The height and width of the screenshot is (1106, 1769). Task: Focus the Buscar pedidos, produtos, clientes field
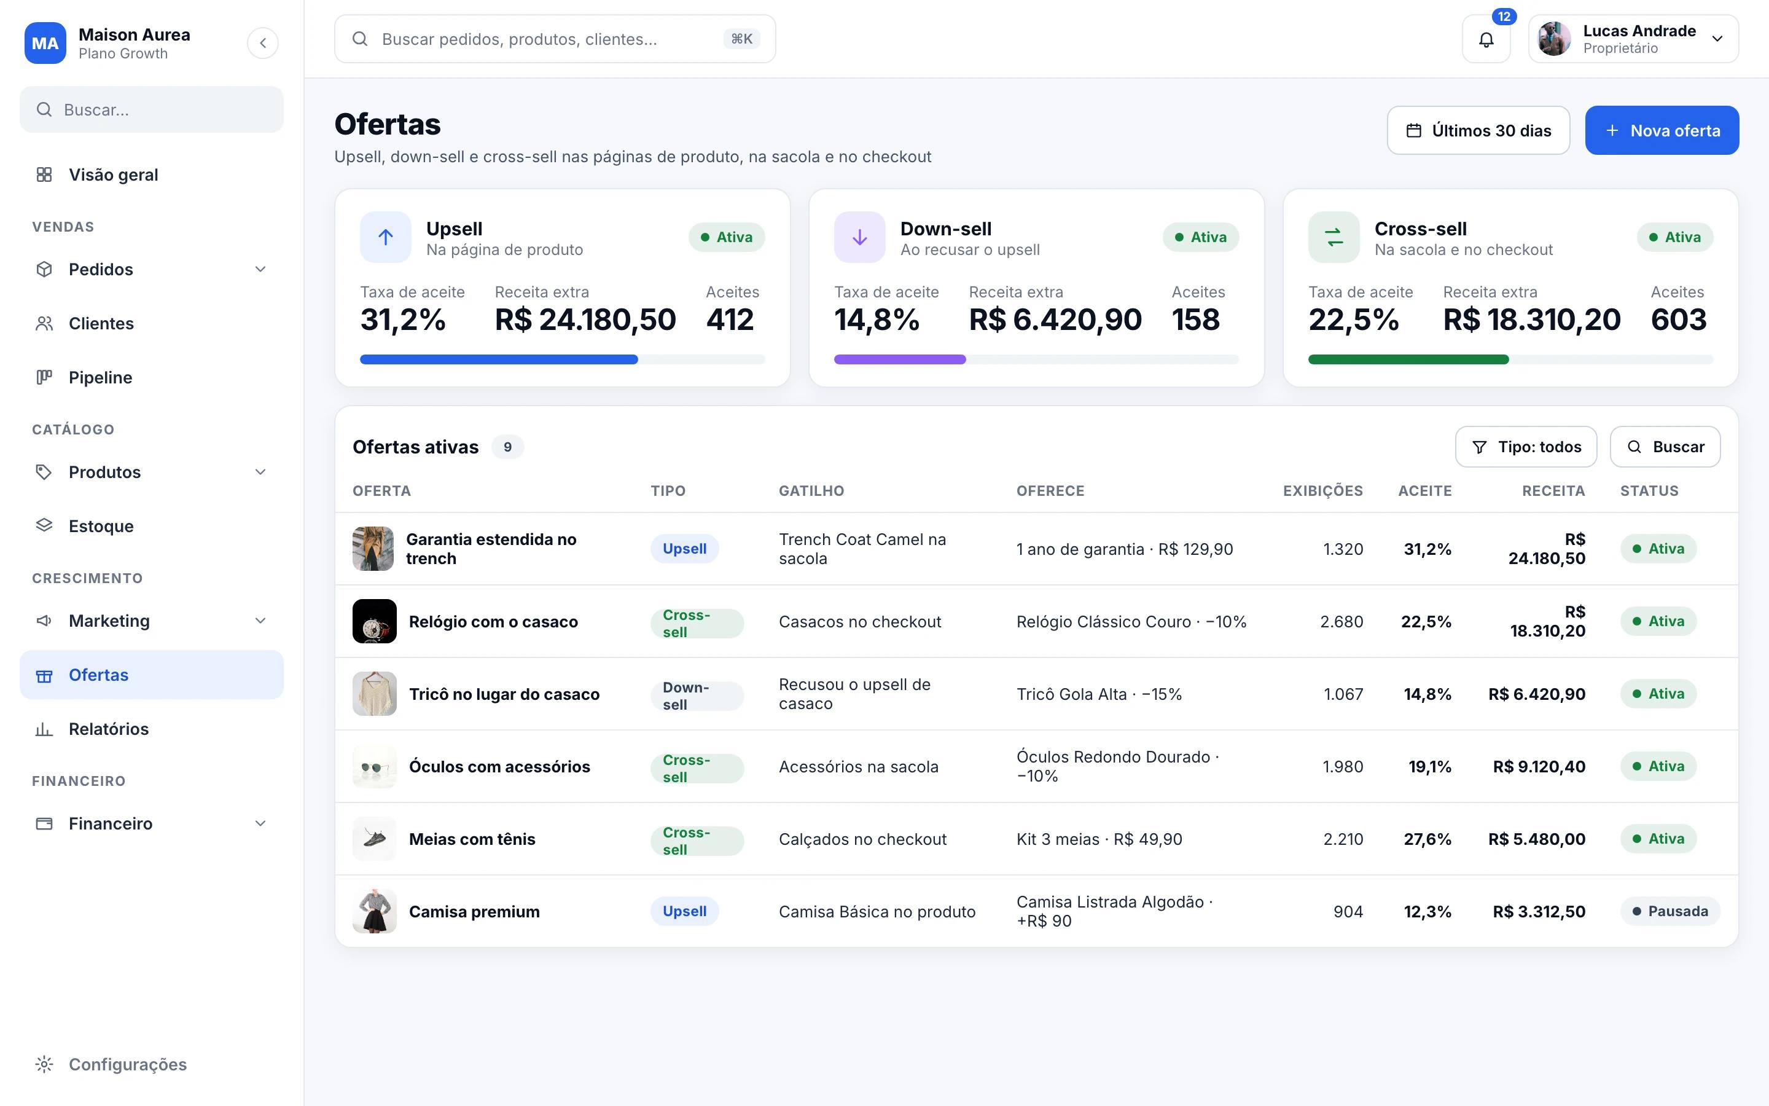click(555, 39)
